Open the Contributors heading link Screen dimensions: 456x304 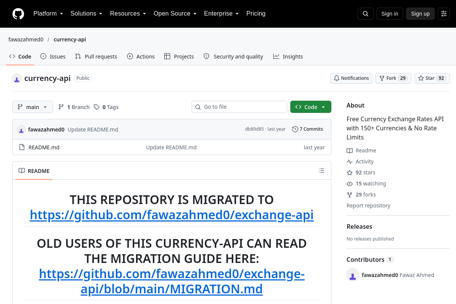(370, 260)
